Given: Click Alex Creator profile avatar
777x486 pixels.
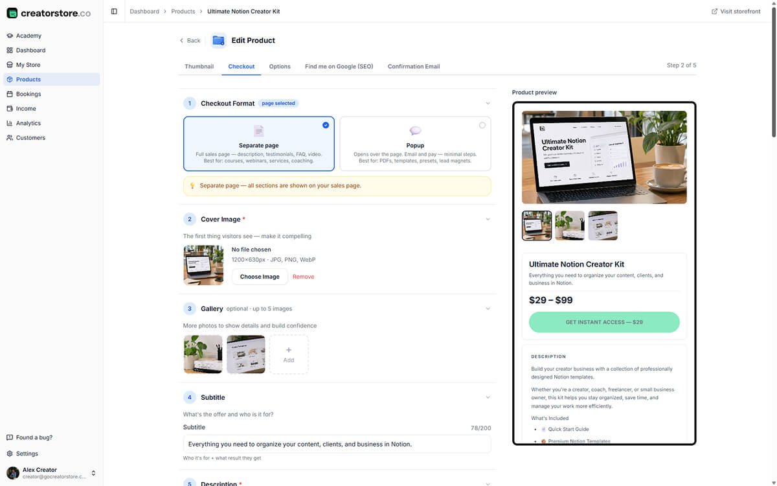Looking at the screenshot, I should click(x=13, y=473).
